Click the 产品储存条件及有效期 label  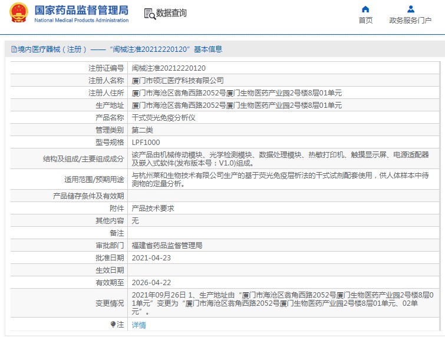click(88, 196)
